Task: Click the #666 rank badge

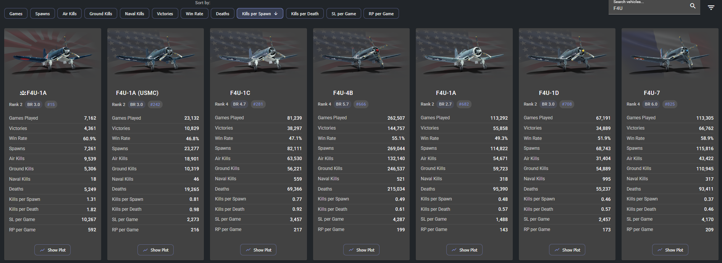Action: click(x=361, y=104)
